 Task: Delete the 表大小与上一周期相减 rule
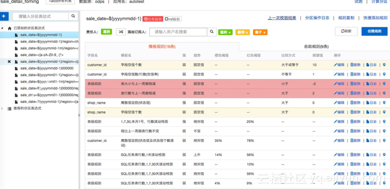tap(355, 84)
